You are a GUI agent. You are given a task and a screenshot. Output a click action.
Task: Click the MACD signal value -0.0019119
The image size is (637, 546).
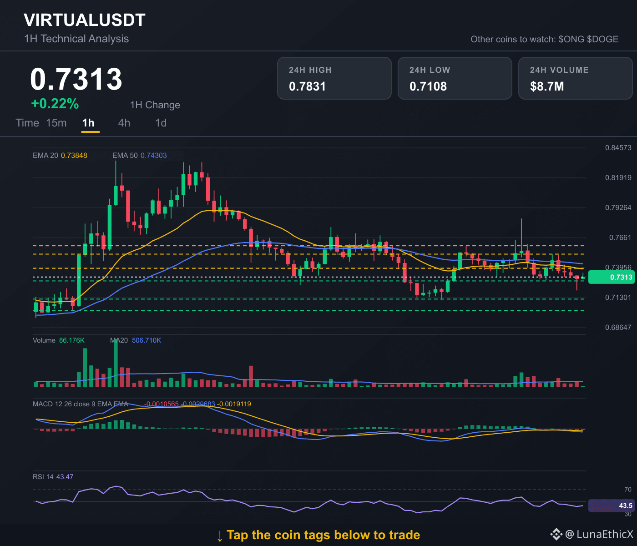coord(234,404)
